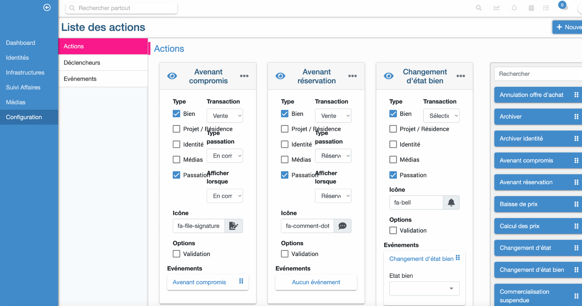Check Médias in Avenant réservation card
Image resolution: width=582 pixels, height=306 pixels.
(285, 159)
